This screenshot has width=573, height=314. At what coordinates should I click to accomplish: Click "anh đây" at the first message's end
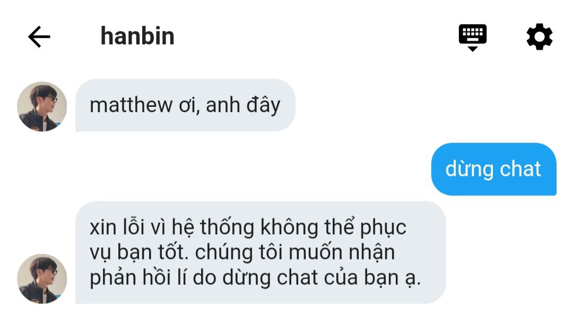pyautogui.click(x=243, y=106)
